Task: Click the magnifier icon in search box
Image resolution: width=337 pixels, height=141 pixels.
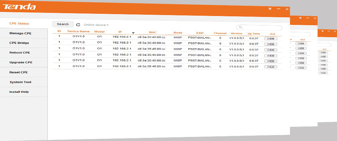Action: 240,28
